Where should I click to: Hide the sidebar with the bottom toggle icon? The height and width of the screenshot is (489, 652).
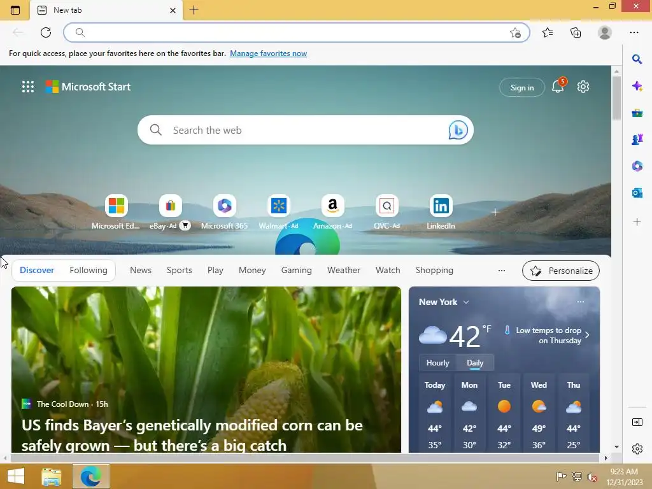coord(637,422)
